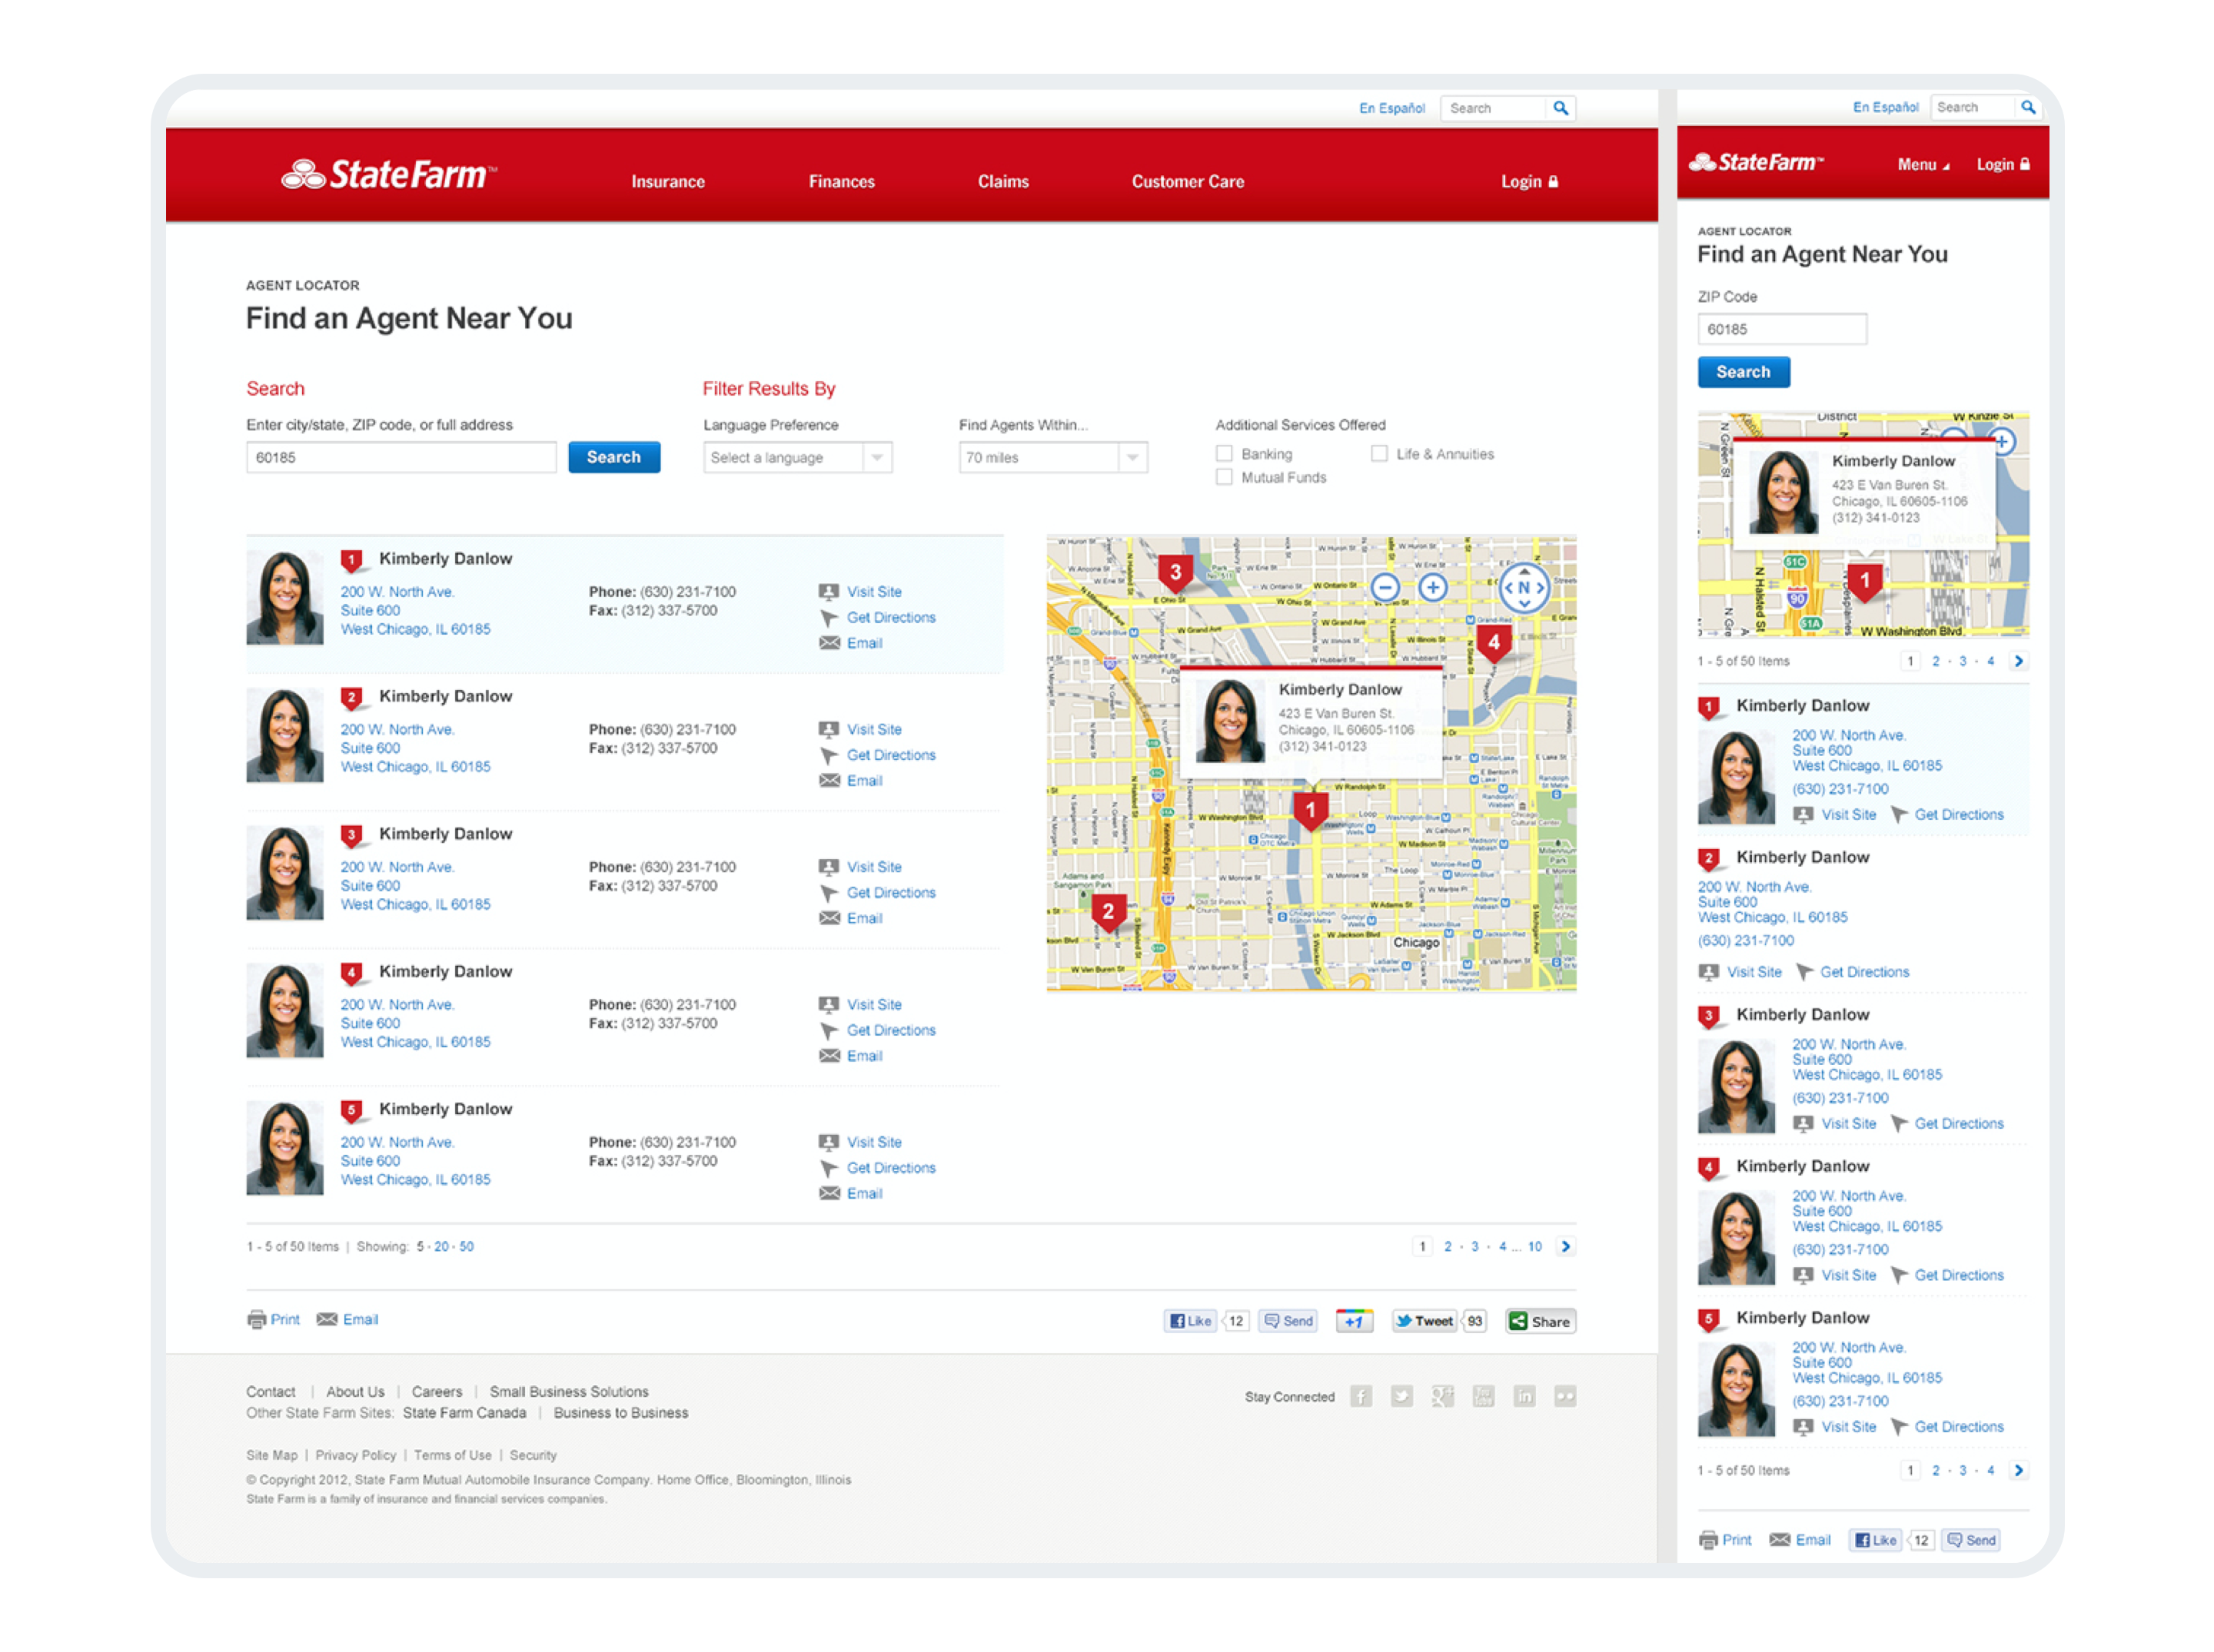The image size is (2214, 1652).
Task: Click Login in the desktop header
Action: point(1529,182)
